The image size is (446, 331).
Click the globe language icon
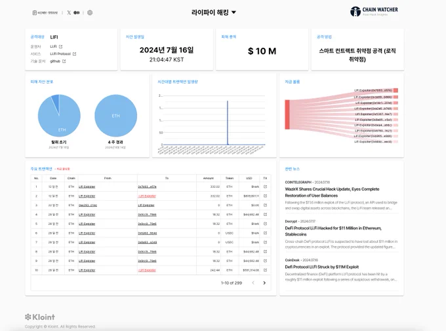tap(90, 12)
